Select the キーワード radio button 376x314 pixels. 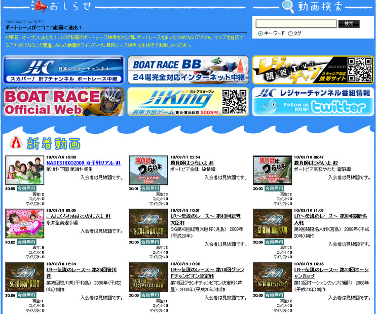(260, 33)
